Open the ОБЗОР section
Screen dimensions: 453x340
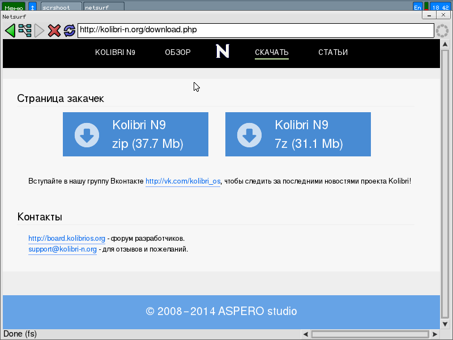(177, 52)
